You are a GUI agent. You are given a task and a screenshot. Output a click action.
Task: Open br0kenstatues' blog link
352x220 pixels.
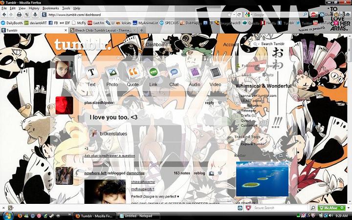[113, 134]
